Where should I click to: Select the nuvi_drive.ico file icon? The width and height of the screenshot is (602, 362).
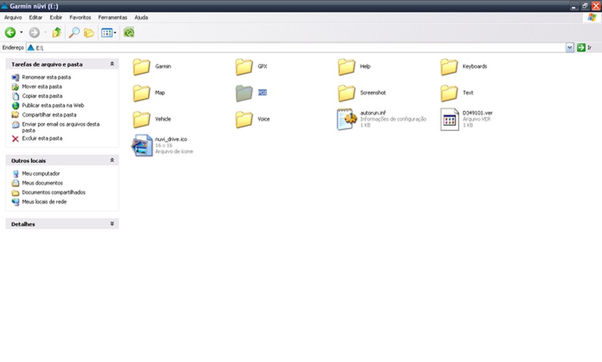(x=142, y=146)
